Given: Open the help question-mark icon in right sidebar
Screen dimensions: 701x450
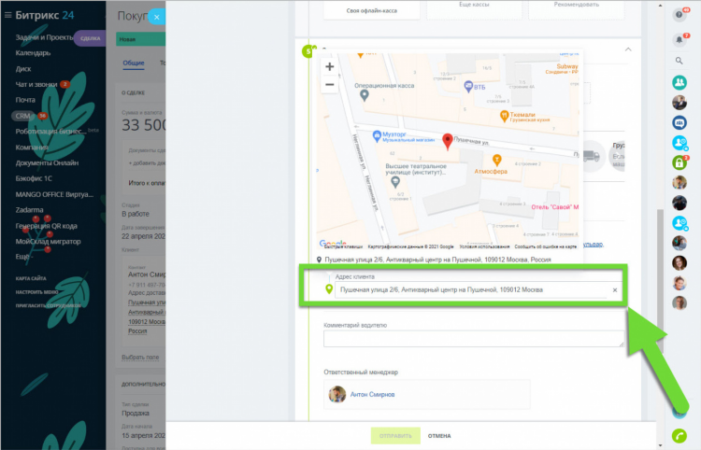Looking at the screenshot, I should (680, 15).
